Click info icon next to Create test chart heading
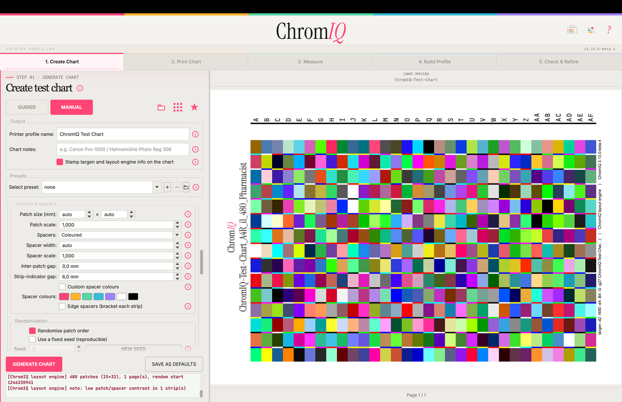Viewport: 622px width, 402px height. coord(80,88)
